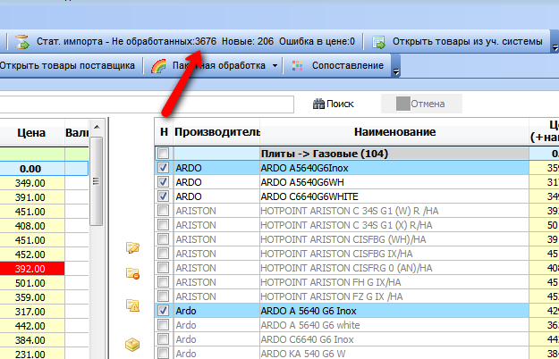This screenshot has width=559, height=359.
Task: Click the binoculars search icon
Action: click(318, 104)
